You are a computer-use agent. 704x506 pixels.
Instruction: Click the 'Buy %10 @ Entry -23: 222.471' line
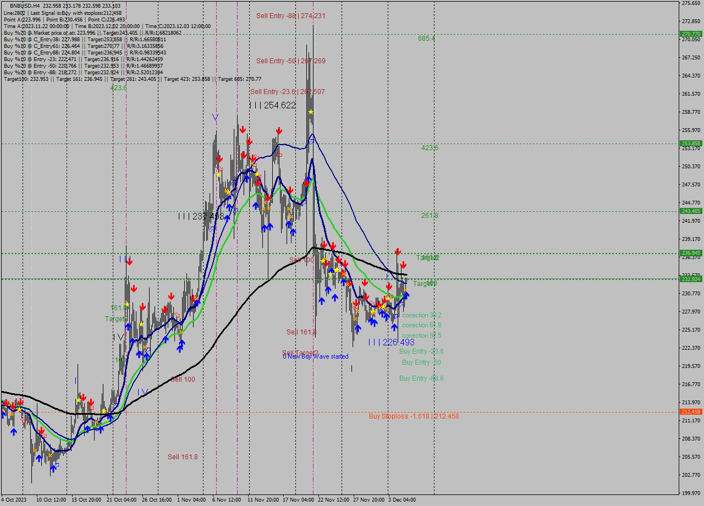[x=83, y=59]
